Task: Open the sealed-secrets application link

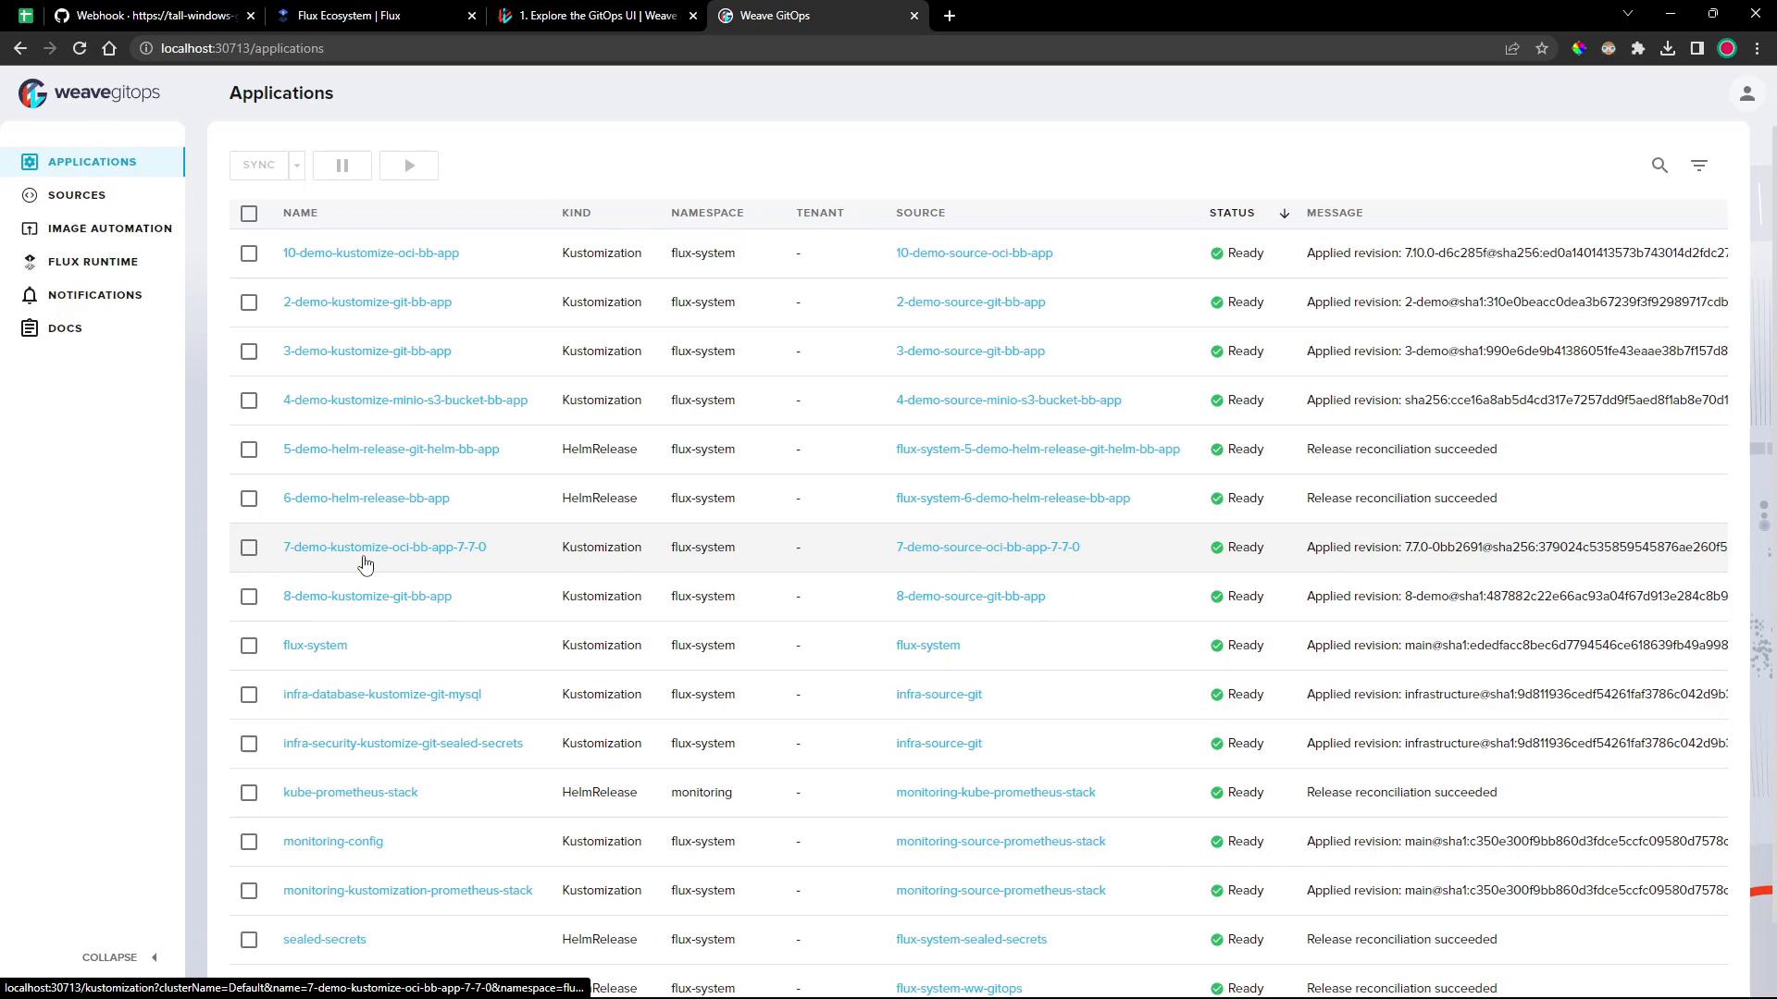Action: 325,940
